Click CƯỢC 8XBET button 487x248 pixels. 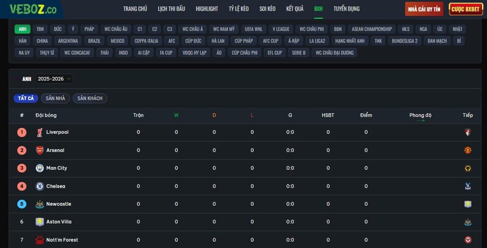(x=465, y=9)
